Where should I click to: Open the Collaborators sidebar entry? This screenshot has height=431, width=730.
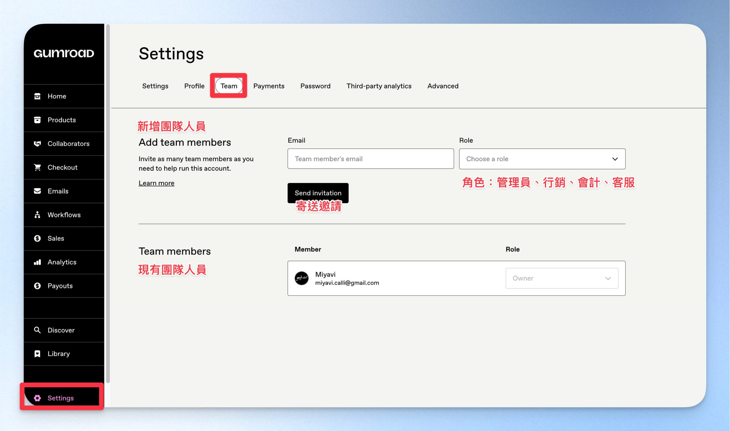click(64, 144)
